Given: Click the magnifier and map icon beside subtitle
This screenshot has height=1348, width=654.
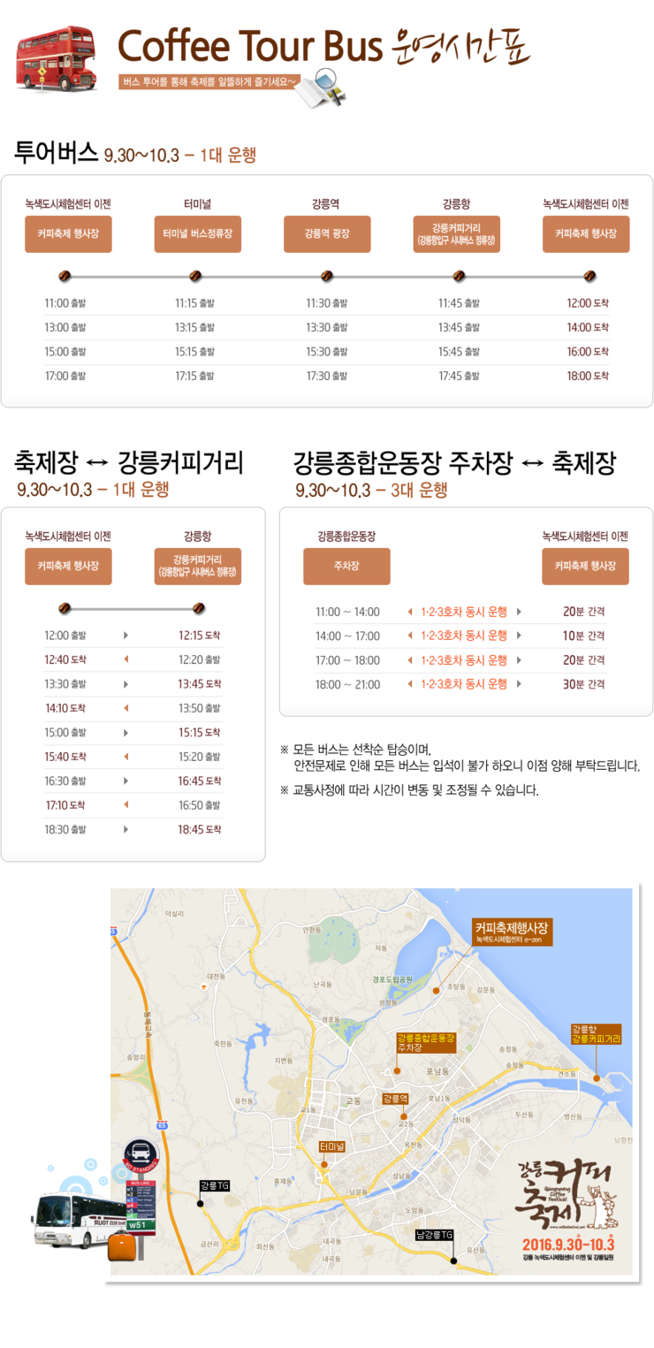Looking at the screenshot, I should point(323,90).
